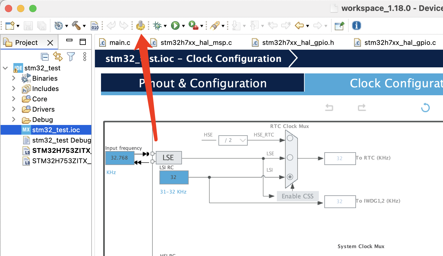Toggle Link with Editor icon

(58, 56)
